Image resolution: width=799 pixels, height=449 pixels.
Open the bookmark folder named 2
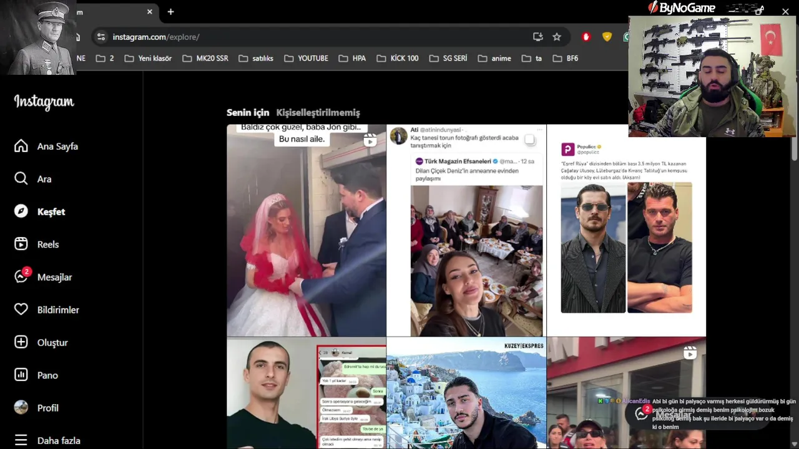point(105,58)
